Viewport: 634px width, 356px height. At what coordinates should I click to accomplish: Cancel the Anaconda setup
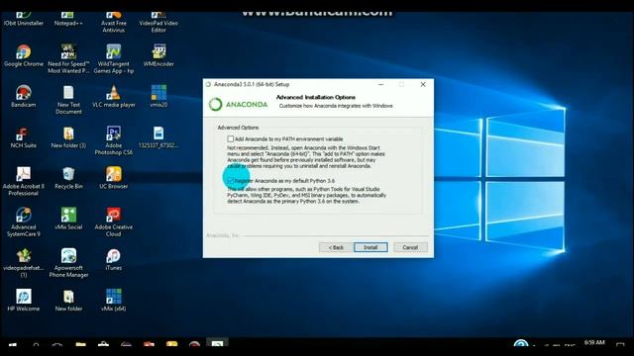pyautogui.click(x=410, y=247)
